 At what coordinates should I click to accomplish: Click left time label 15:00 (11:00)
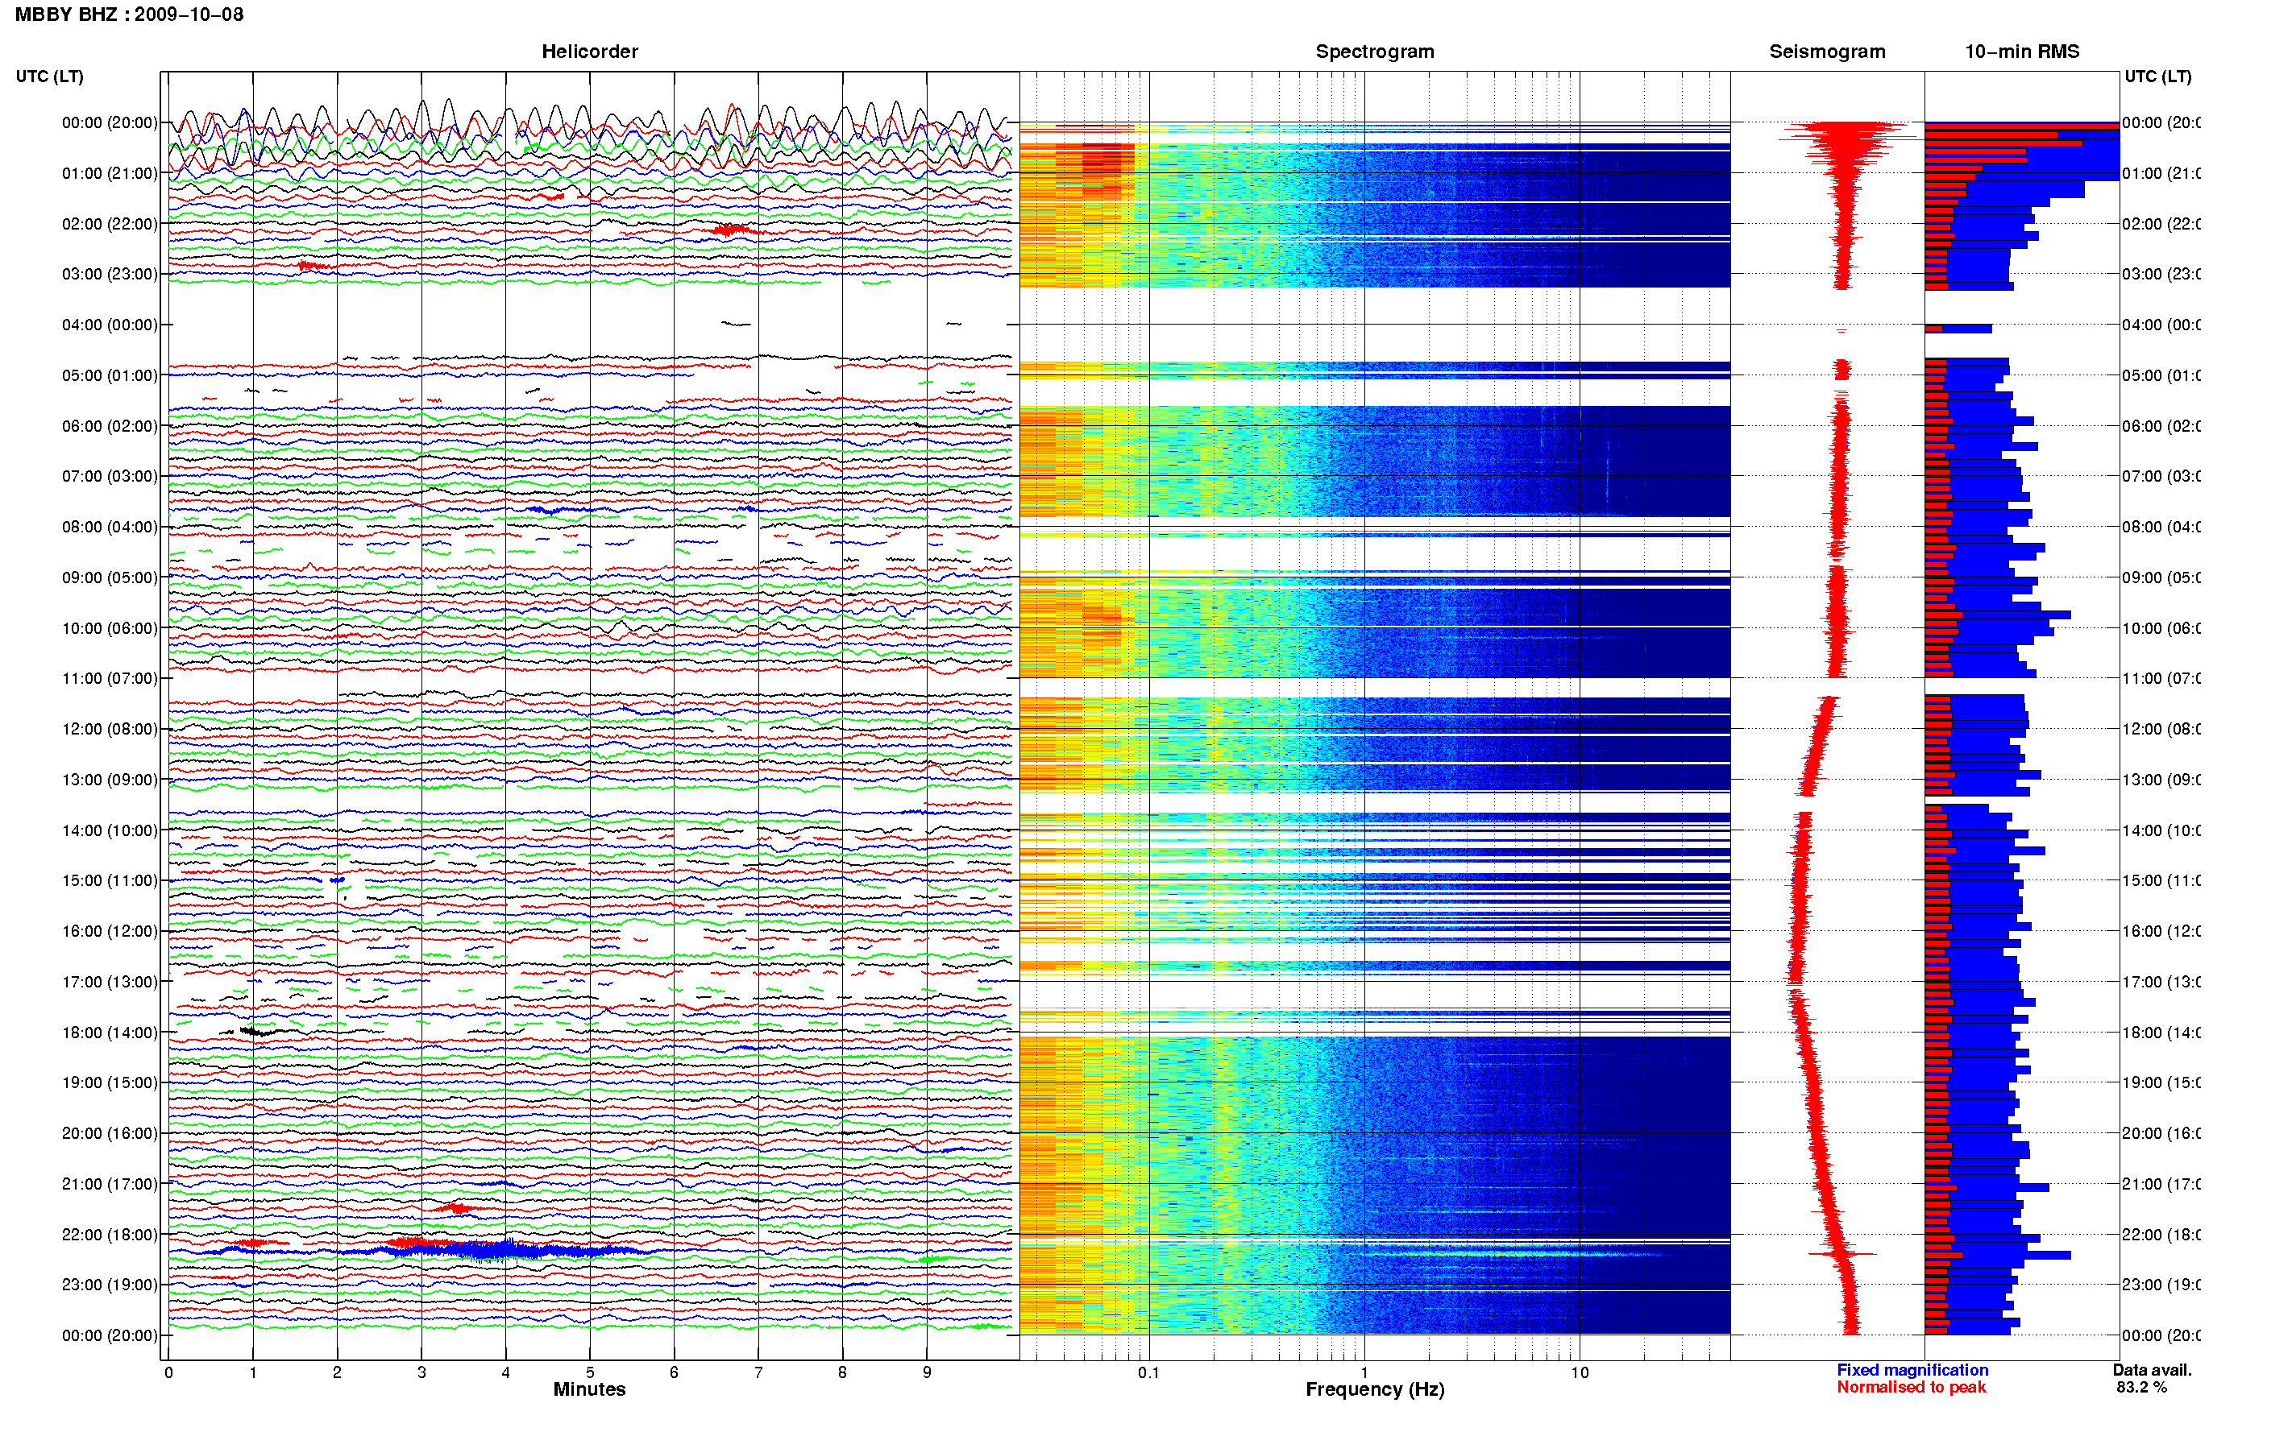(x=110, y=879)
